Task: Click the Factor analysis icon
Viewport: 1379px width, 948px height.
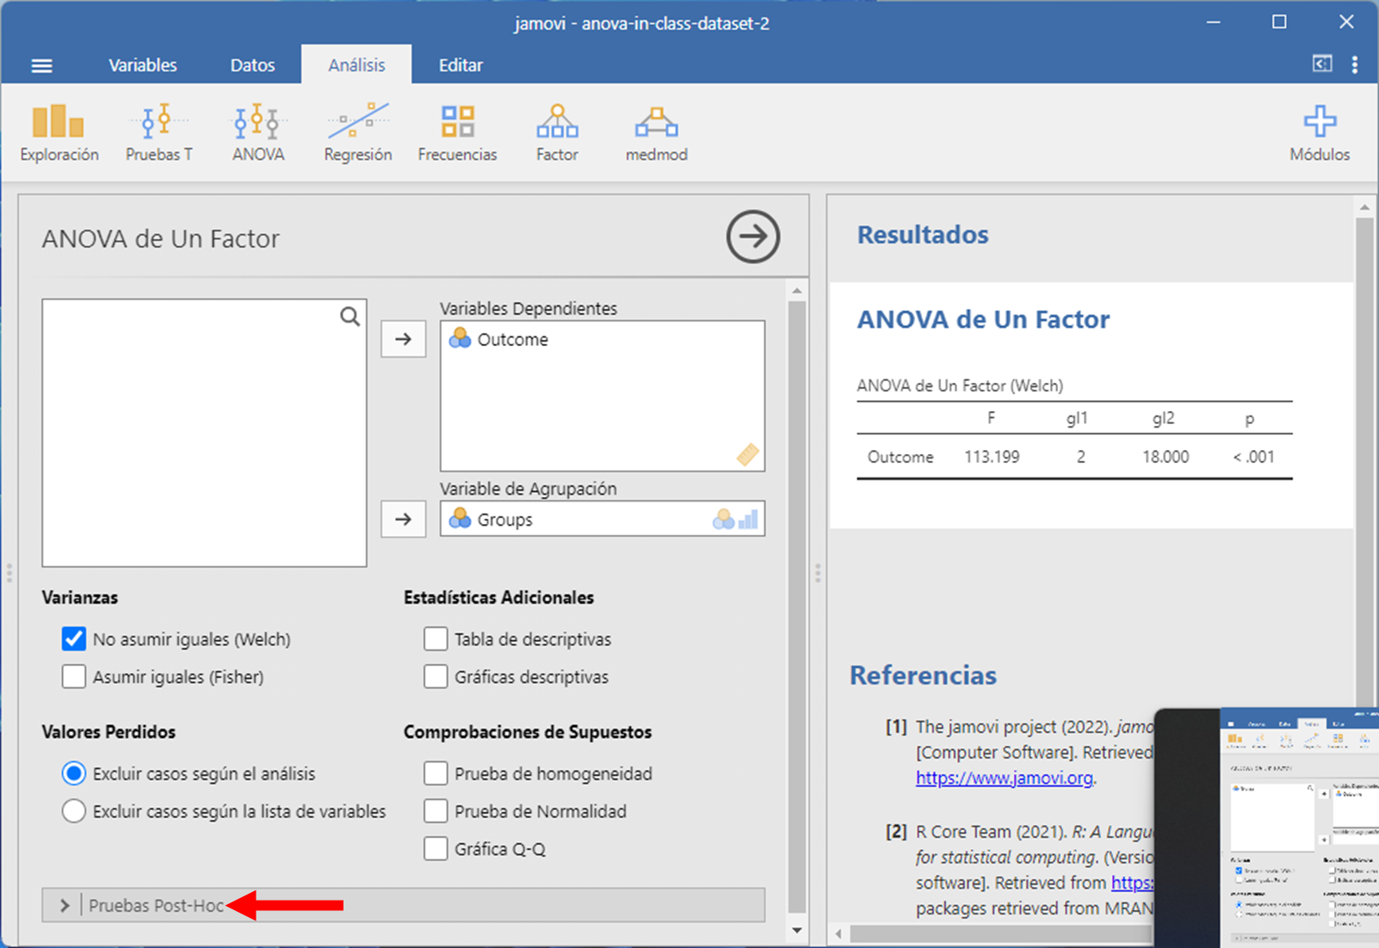Action: [x=557, y=132]
